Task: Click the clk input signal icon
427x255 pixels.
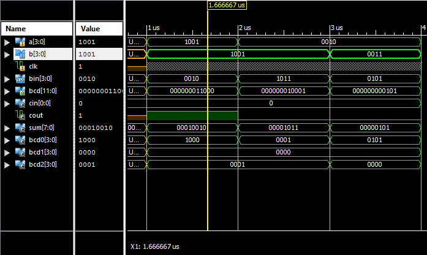Action: 20,66
